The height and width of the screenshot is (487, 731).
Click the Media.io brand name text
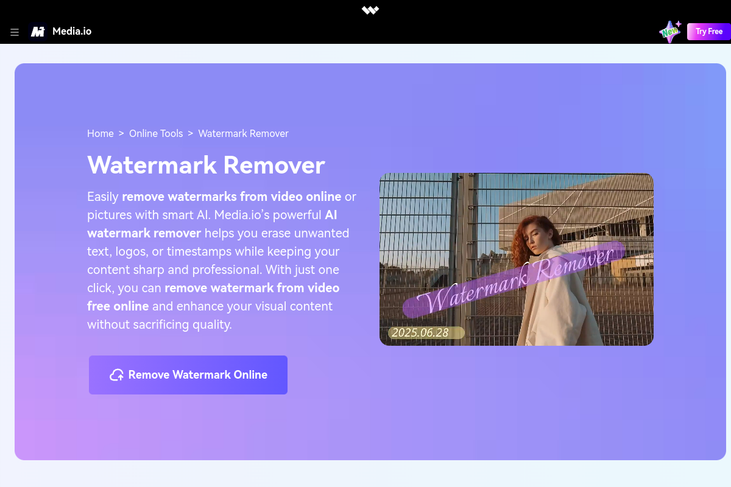tap(72, 32)
